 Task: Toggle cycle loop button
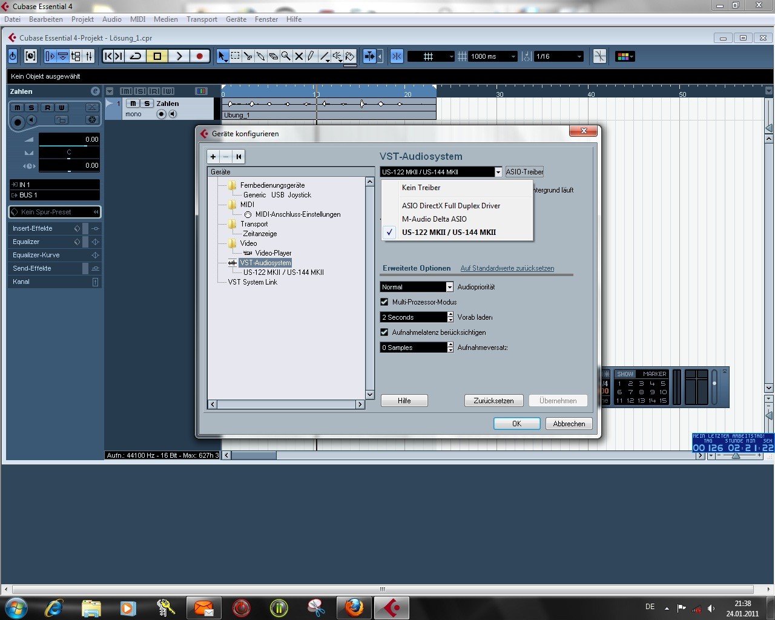click(136, 56)
